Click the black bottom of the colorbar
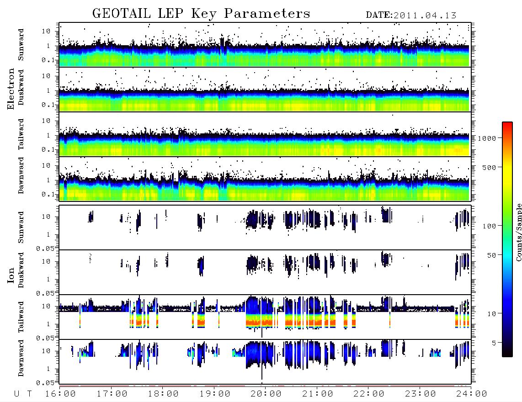Viewport: 522px width, 402px height. [507, 353]
